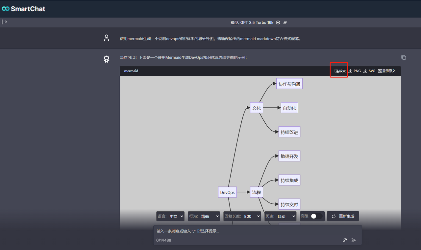The height and width of the screenshot is (250, 421).
Task: Select the 文化 node in diagram
Action: pyautogui.click(x=256, y=108)
